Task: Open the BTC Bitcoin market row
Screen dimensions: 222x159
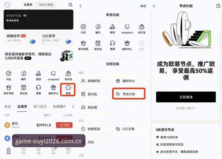Action: (x=38, y=125)
